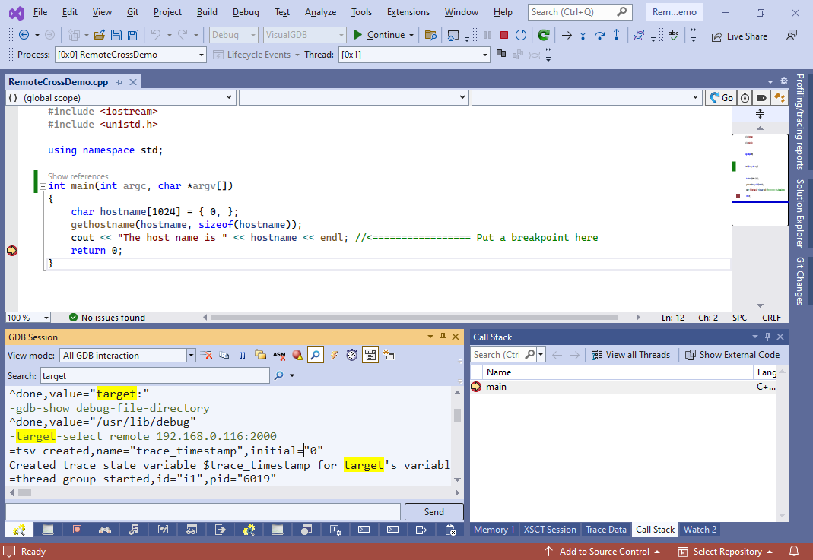Viewport: 813px width, 560px height.
Task: Pause GDB Session log output
Action: 242,355
